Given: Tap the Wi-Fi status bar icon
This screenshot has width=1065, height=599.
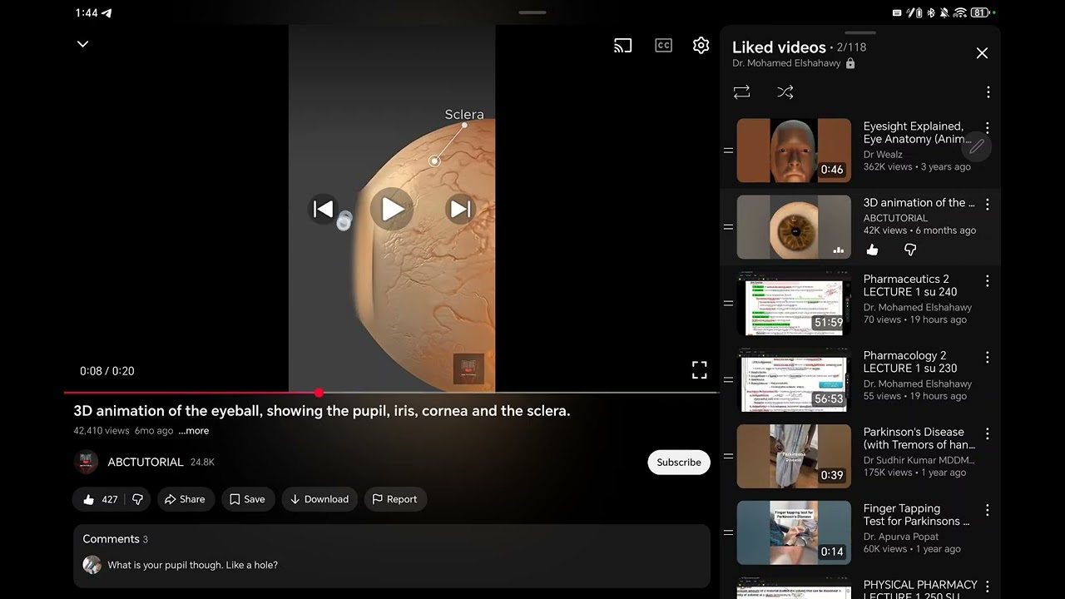Looking at the screenshot, I should (960, 12).
